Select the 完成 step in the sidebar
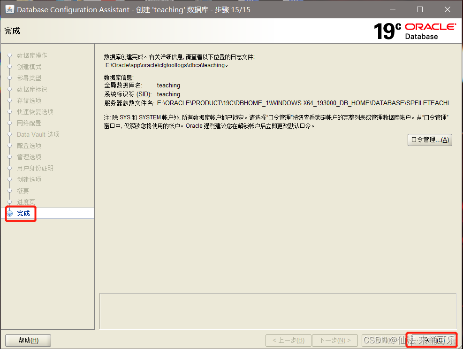Viewport: 463px width, 349px height. pos(23,213)
